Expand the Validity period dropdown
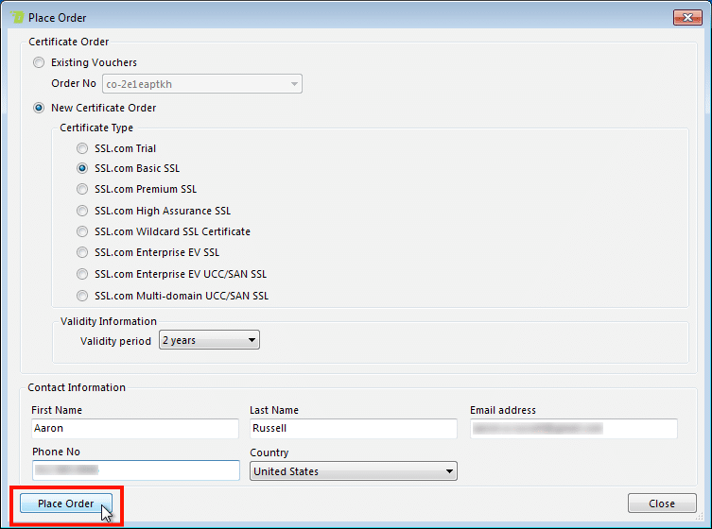Image resolution: width=712 pixels, height=529 pixels. pos(251,340)
